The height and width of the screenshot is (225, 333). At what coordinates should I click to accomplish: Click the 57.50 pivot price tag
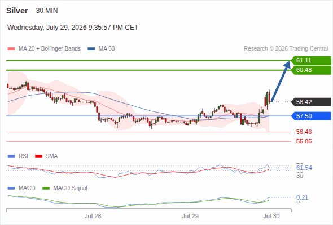pos(311,116)
